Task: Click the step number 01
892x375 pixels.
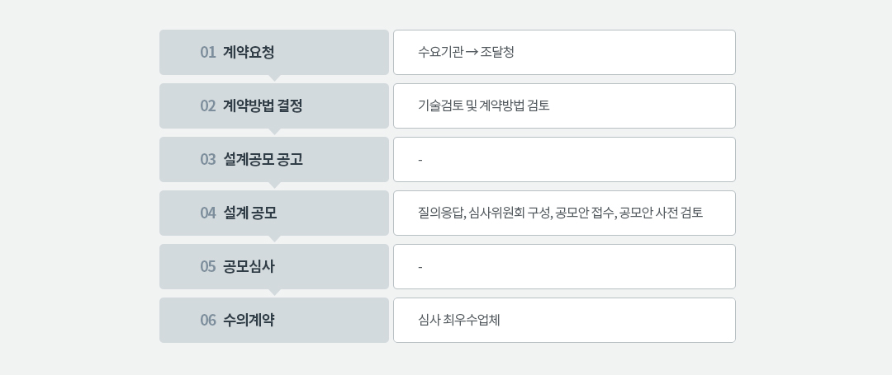Action: (x=207, y=52)
